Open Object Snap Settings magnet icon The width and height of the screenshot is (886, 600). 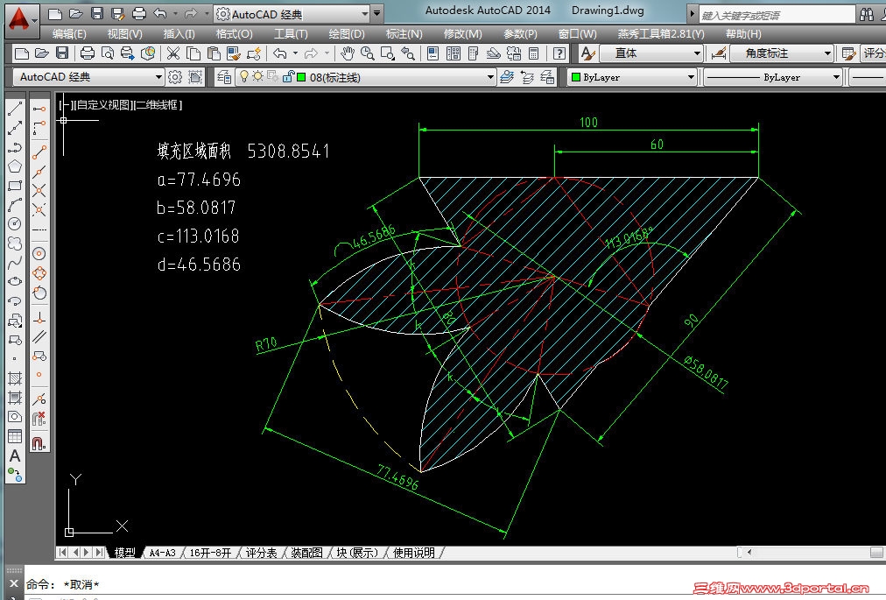click(39, 443)
